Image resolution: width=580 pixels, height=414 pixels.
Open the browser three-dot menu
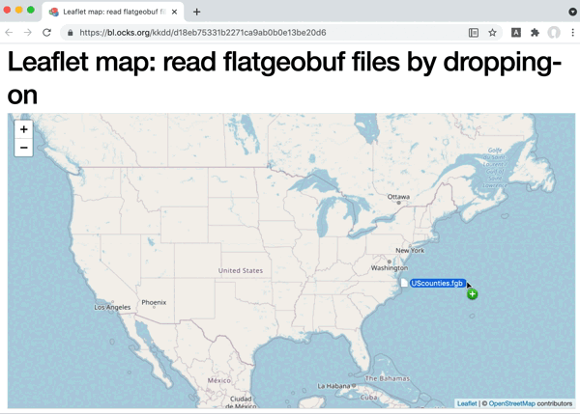pos(572,33)
